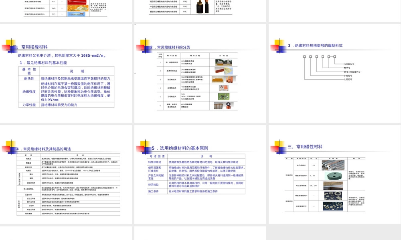Click the 顺序号 label in the diagram
Image resolution: width=401 pixels, height=240 pixels.
coord(347,68)
